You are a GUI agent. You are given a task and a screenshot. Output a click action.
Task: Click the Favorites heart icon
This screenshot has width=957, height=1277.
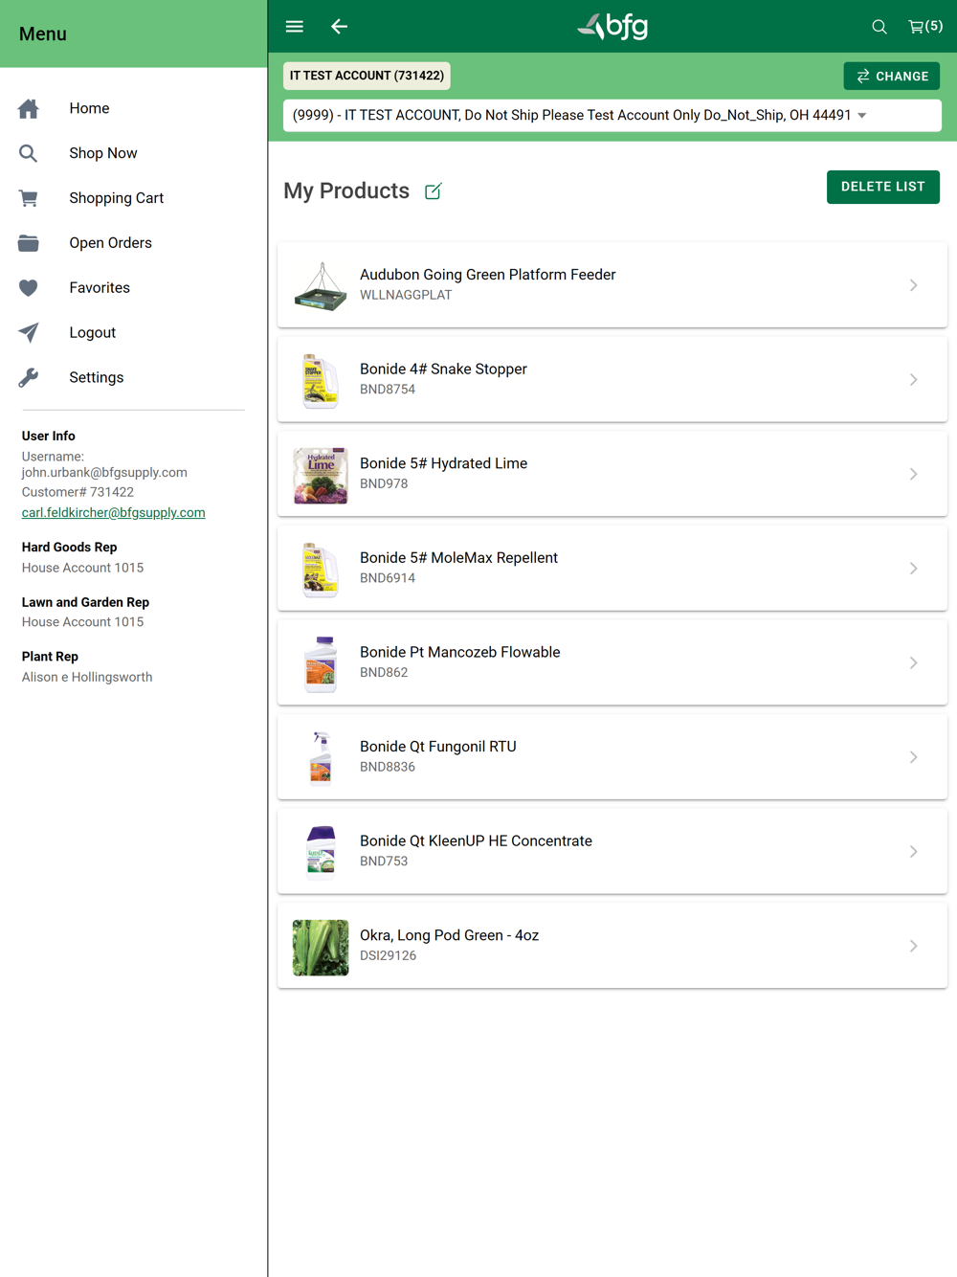pyautogui.click(x=29, y=288)
